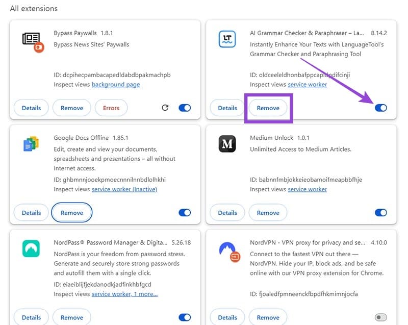Inspect AI Grammar Checker service worker link
408x325 pixels.
click(x=308, y=85)
